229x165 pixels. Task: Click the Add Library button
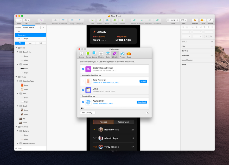[88, 113]
